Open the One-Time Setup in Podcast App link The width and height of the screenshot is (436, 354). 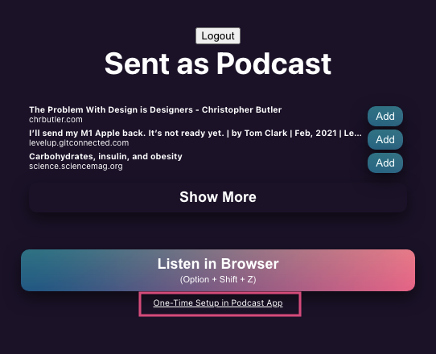point(218,303)
